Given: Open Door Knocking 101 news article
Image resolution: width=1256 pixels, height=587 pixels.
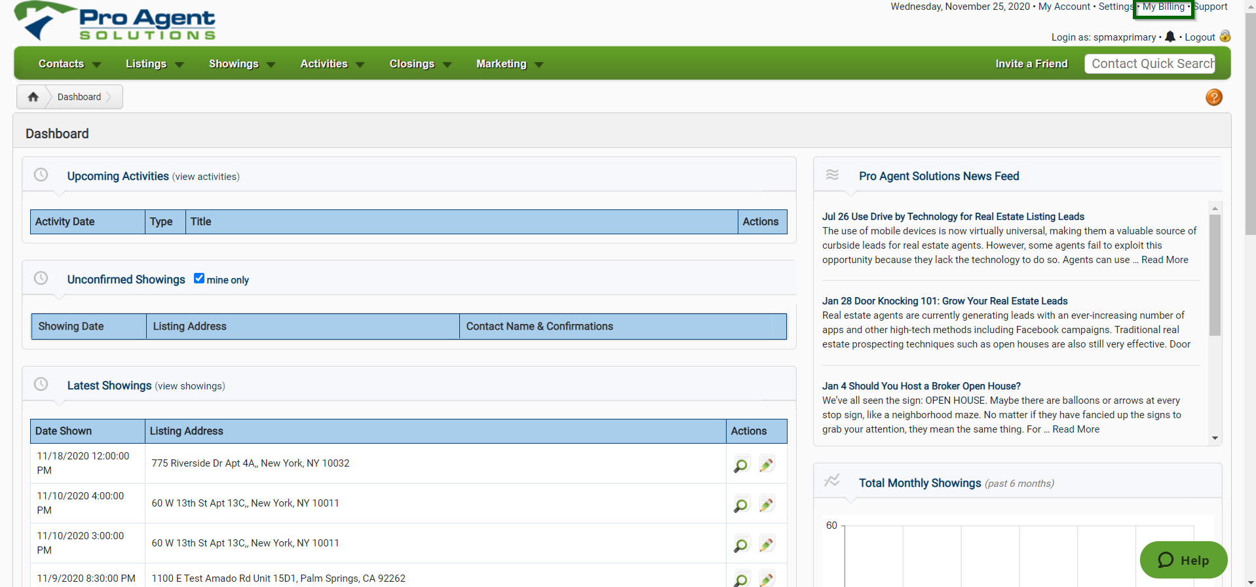Looking at the screenshot, I should [x=945, y=301].
